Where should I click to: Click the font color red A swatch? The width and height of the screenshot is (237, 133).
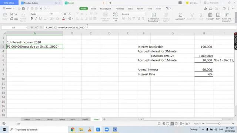[x=63, y=18]
